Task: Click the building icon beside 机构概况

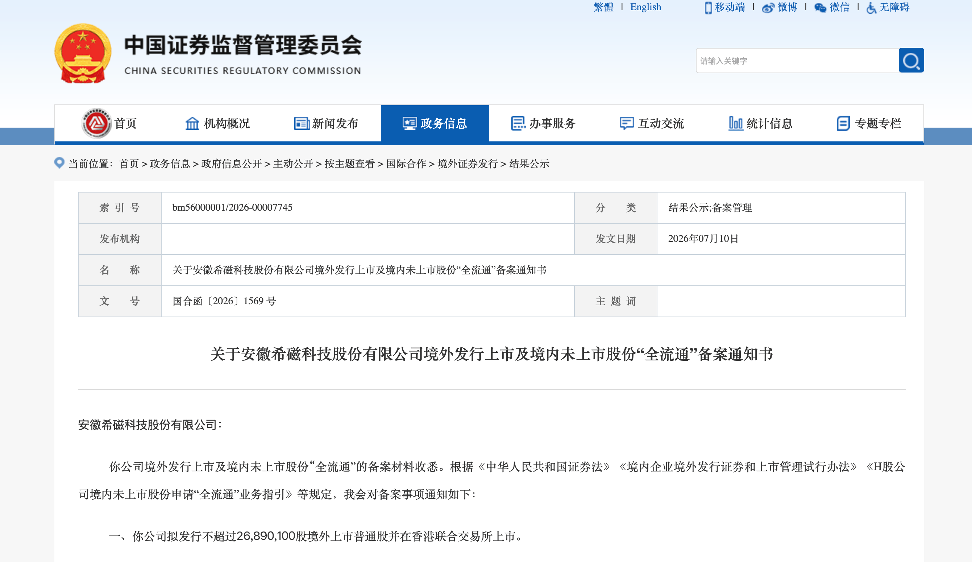Action: tap(192, 124)
